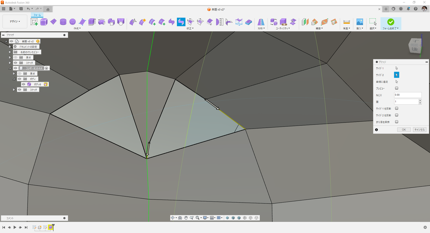Check the Flip Side 1 checkbox
The height and width of the screenshot is (233, 430).
(x=396, y=109)
